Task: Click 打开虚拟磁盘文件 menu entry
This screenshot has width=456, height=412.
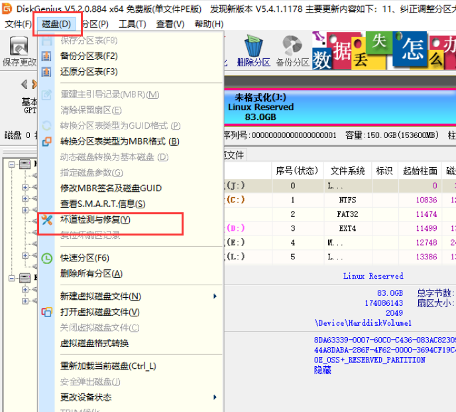Action: (x=99, y=312)
